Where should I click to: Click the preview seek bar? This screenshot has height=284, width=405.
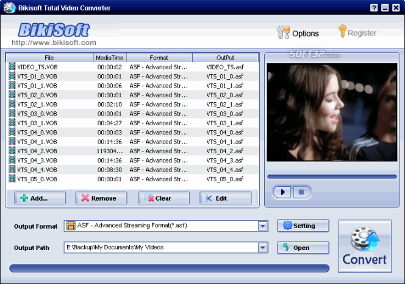[x=332, y=176]
